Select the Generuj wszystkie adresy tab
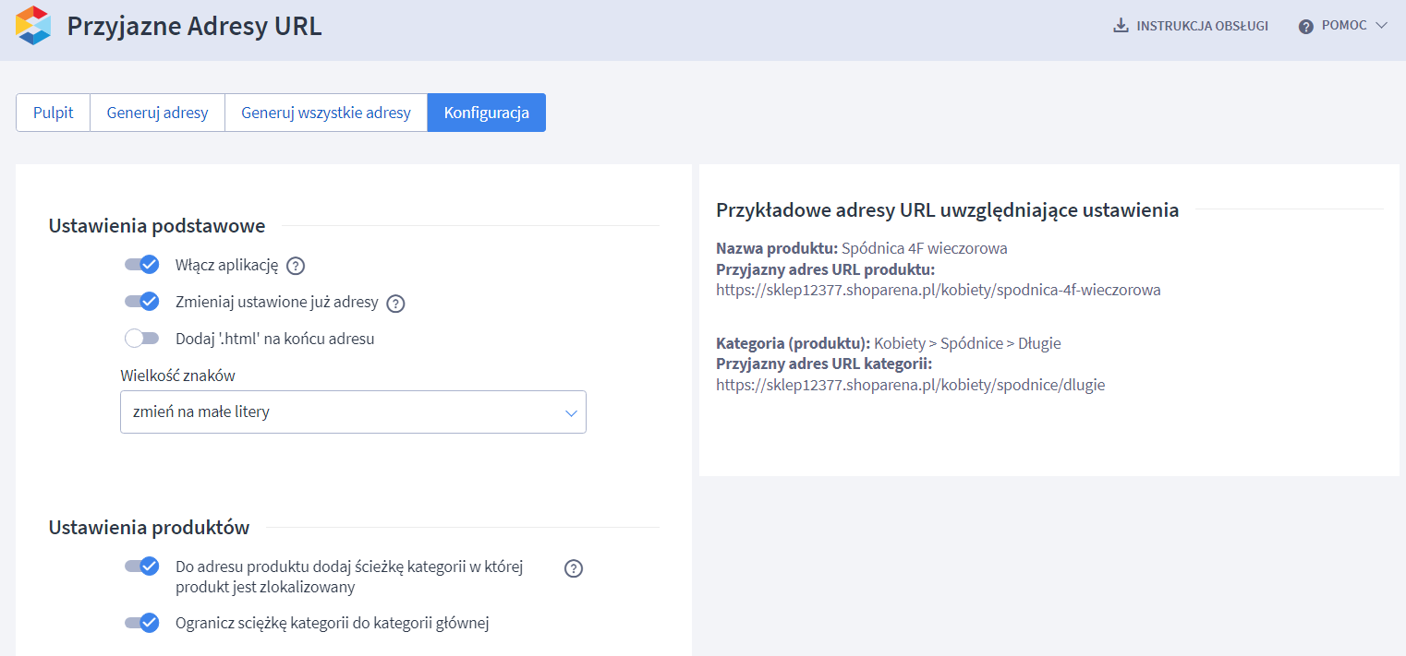This screenshot has height=656, width=1406. (325, 112)
